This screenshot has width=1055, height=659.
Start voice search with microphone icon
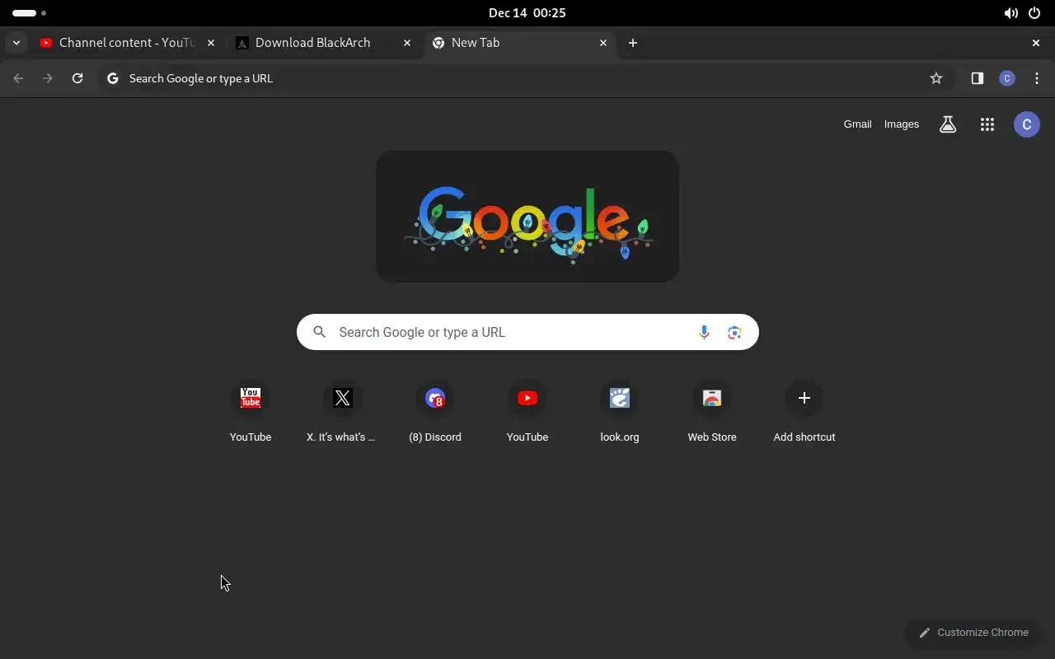(x=704, y=332)
